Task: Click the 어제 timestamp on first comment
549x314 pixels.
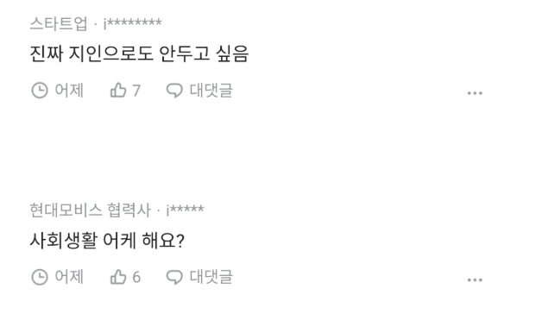Action: [69, 91]
